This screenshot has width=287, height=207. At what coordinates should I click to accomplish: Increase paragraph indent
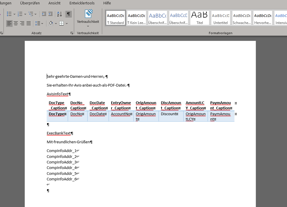click(x=51, y=14)
